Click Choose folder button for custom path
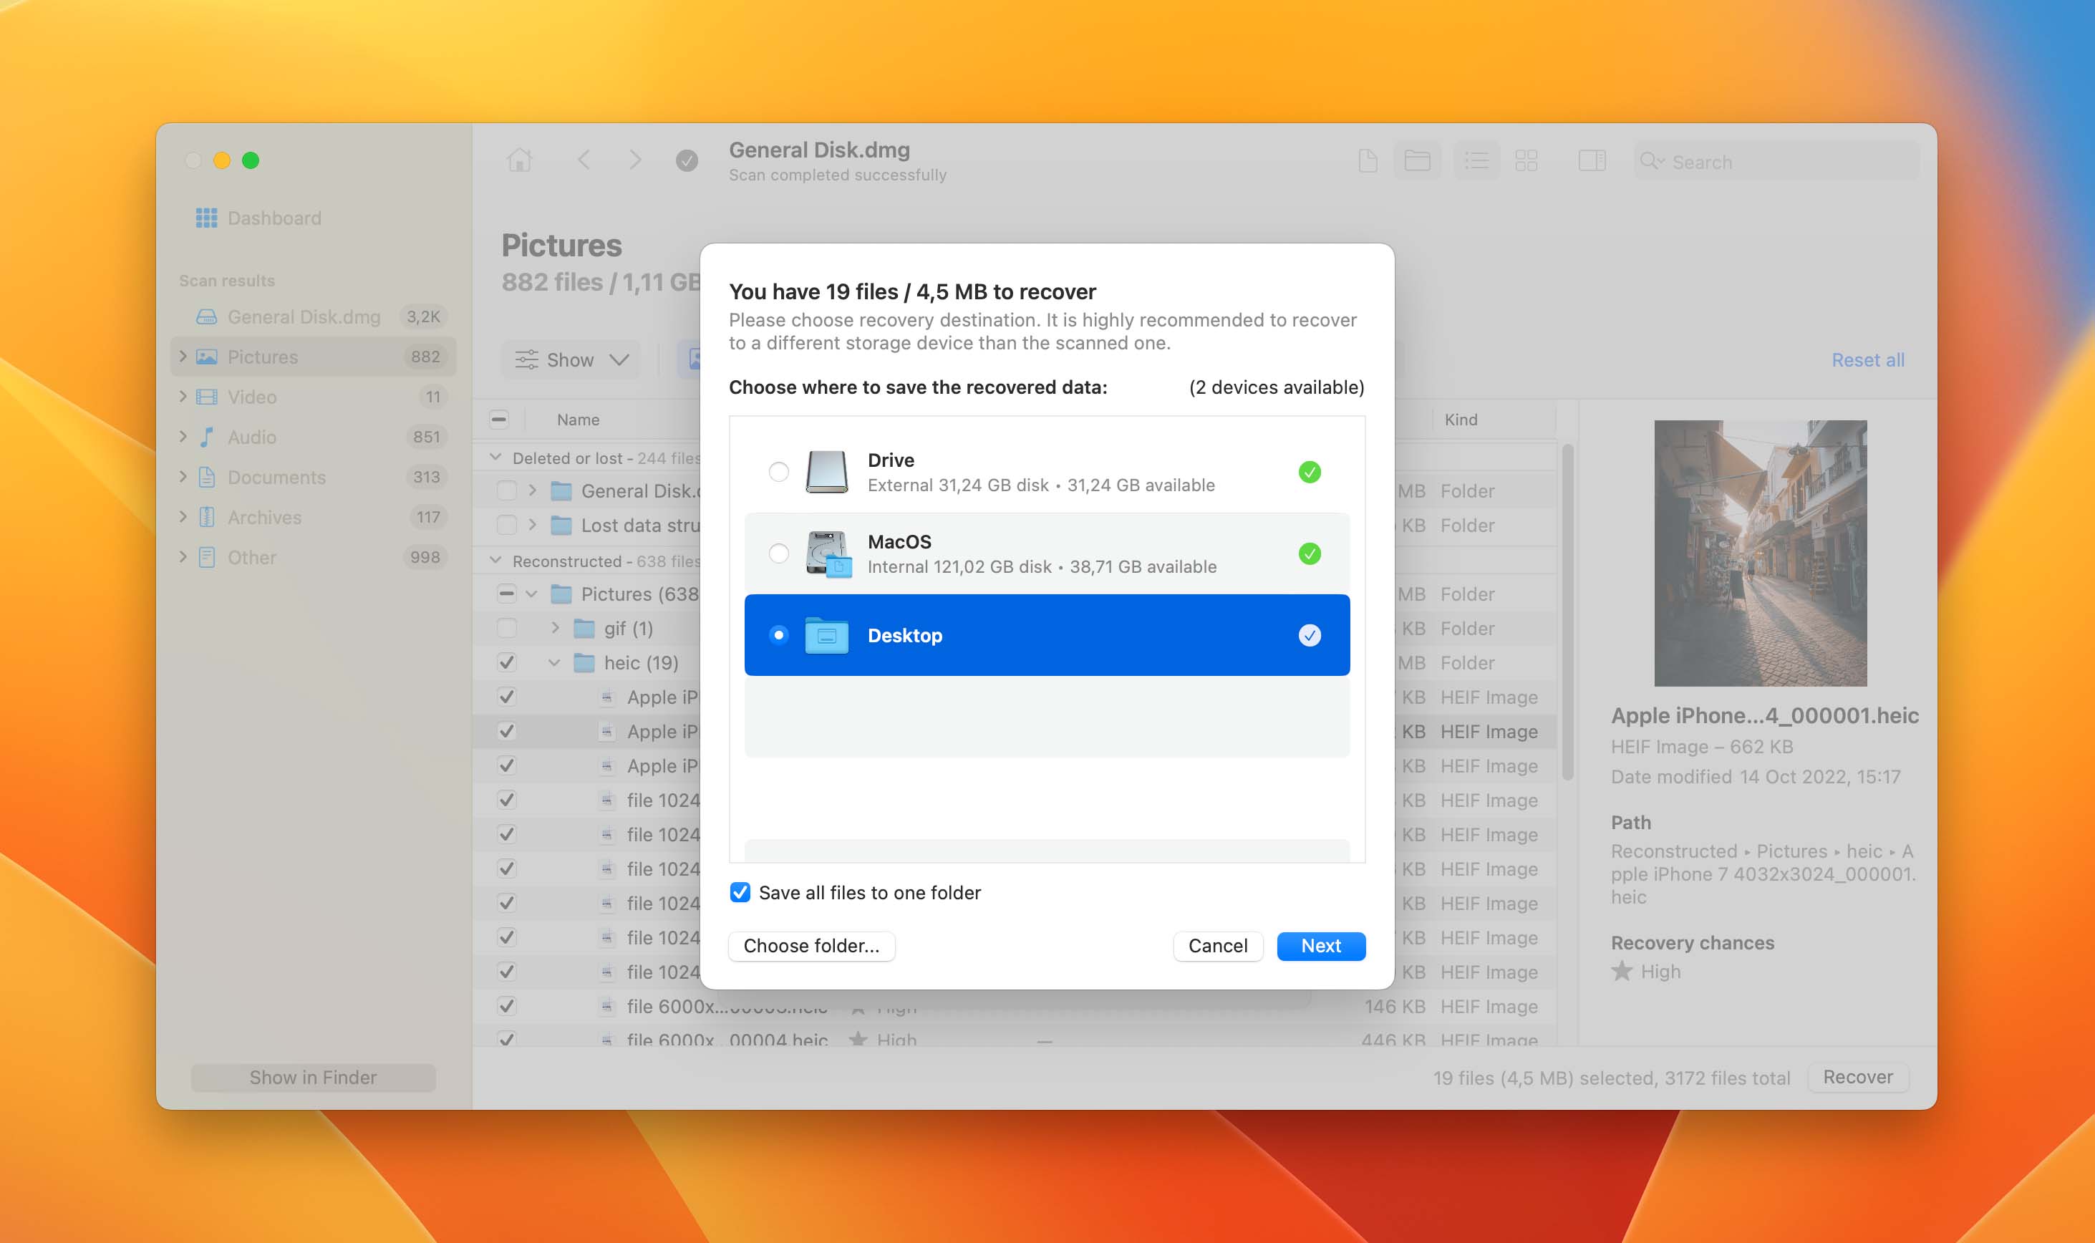Image resolution: width=2095 pixels, height=1243 pixels. click(x=811, y=946)
